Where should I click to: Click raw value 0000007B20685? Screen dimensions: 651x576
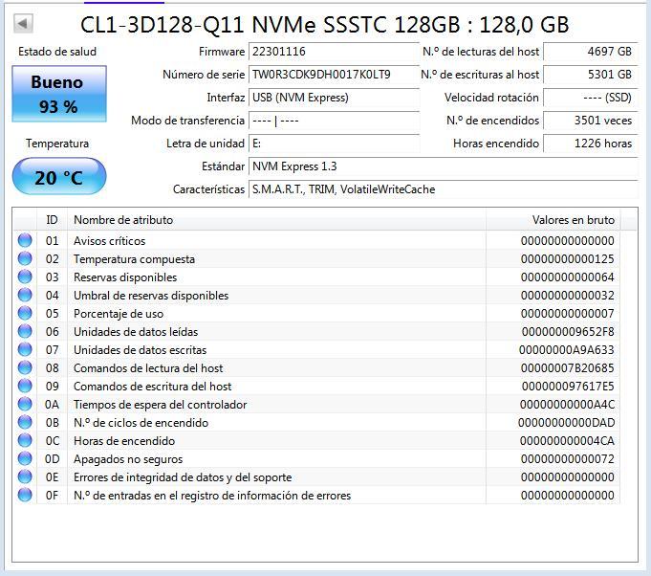coord(567,368)
